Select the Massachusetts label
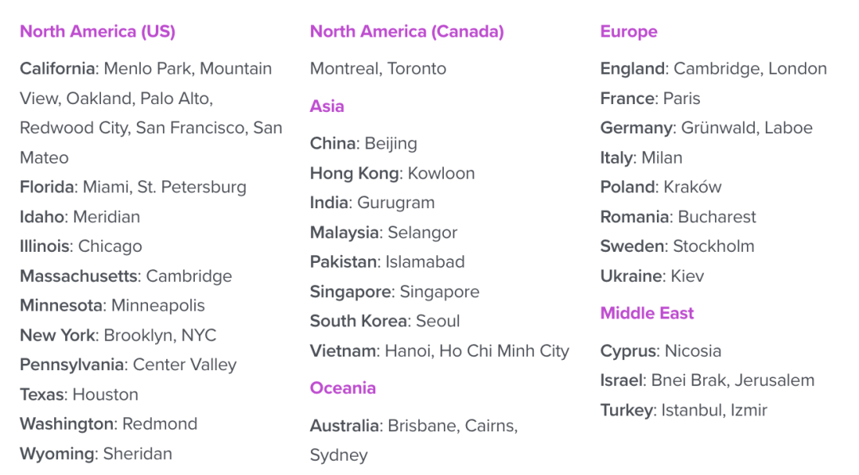 coord(80,276)
